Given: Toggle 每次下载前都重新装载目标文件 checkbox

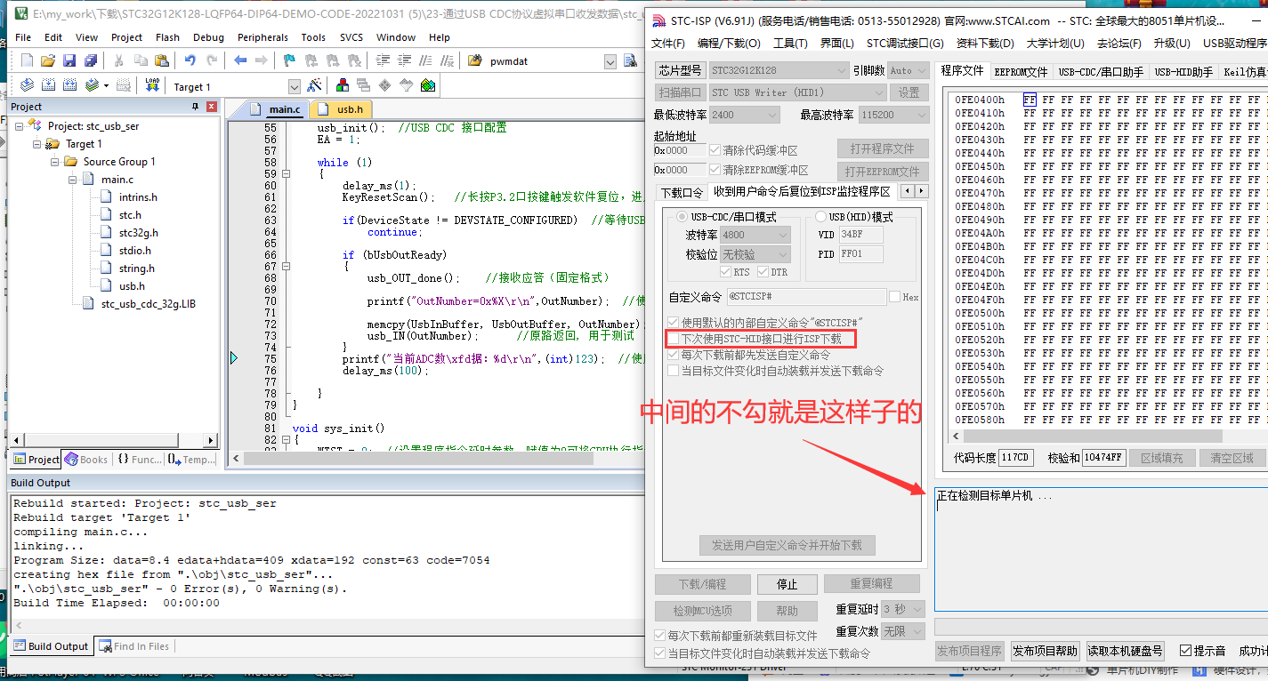Looking at the screenshot, I should [x=660, y=636].
